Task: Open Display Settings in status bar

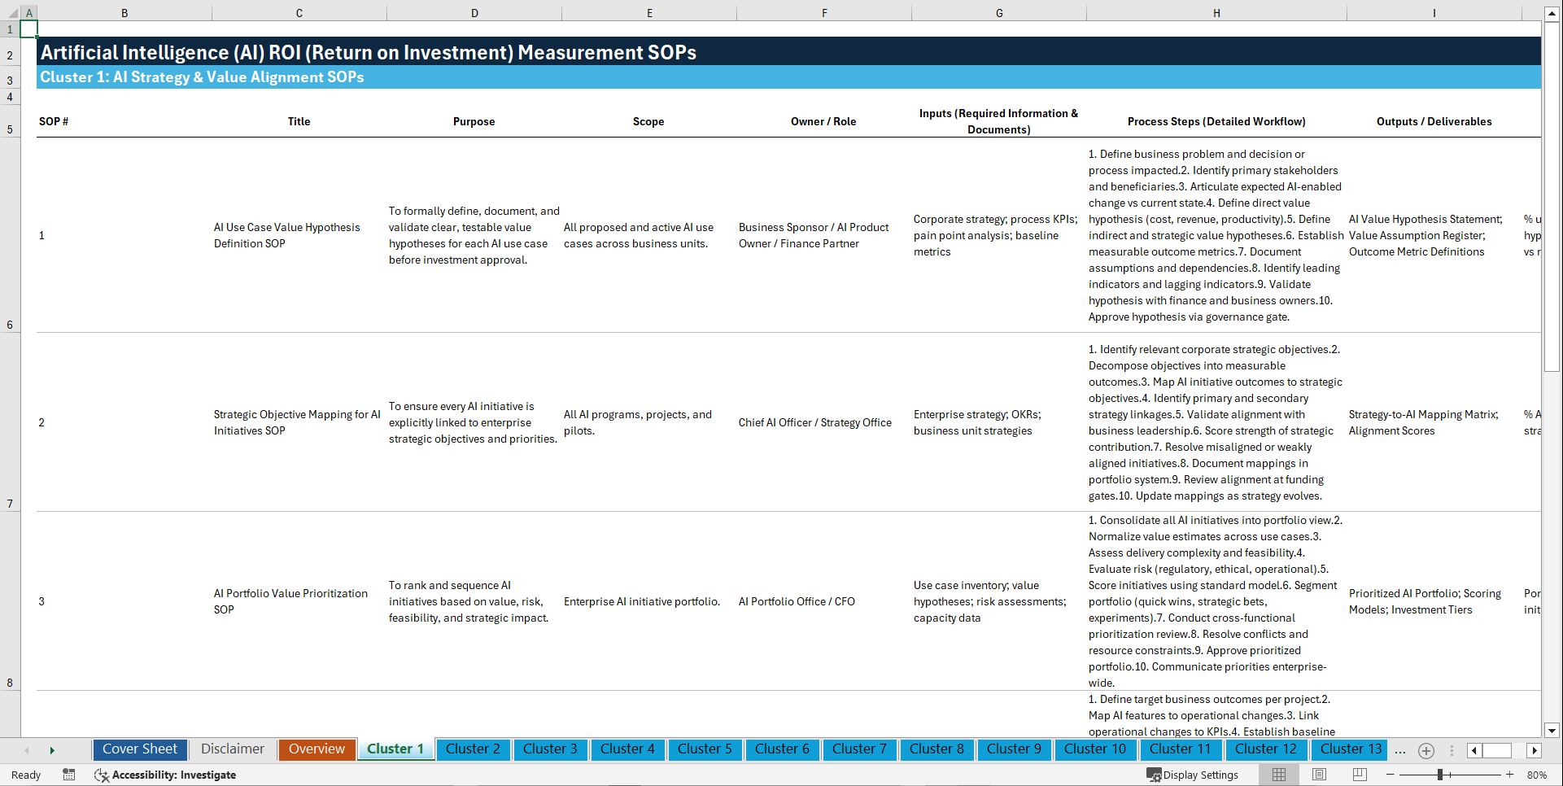Action: [1193, 775]
